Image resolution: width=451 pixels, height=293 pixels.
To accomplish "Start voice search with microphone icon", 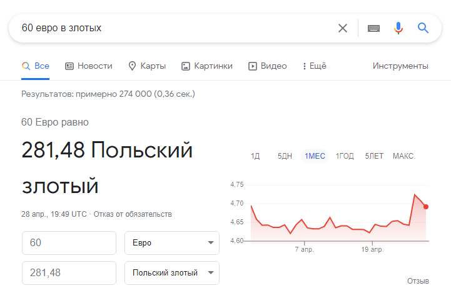I will pyautogui.click(x=398, y=28).
